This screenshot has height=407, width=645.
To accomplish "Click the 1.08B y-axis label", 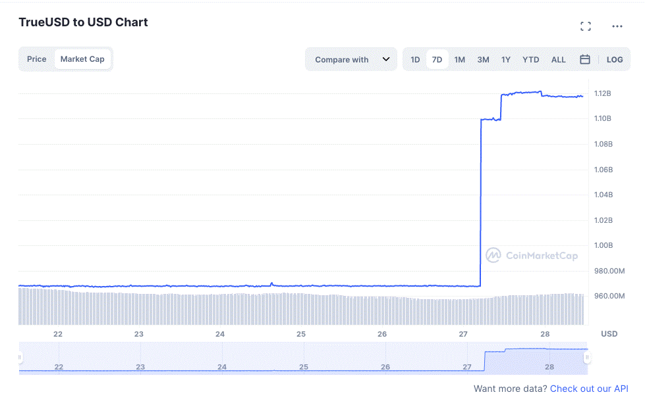I will pos(603,144).
